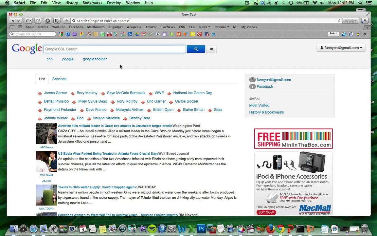
Task: Click the 'google toolbar' recent search link
Action: (x=95, y=59)
